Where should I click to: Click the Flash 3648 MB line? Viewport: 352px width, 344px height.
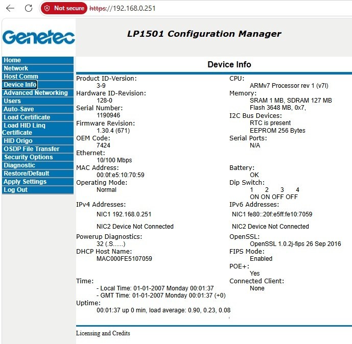[x=278, y=108]
